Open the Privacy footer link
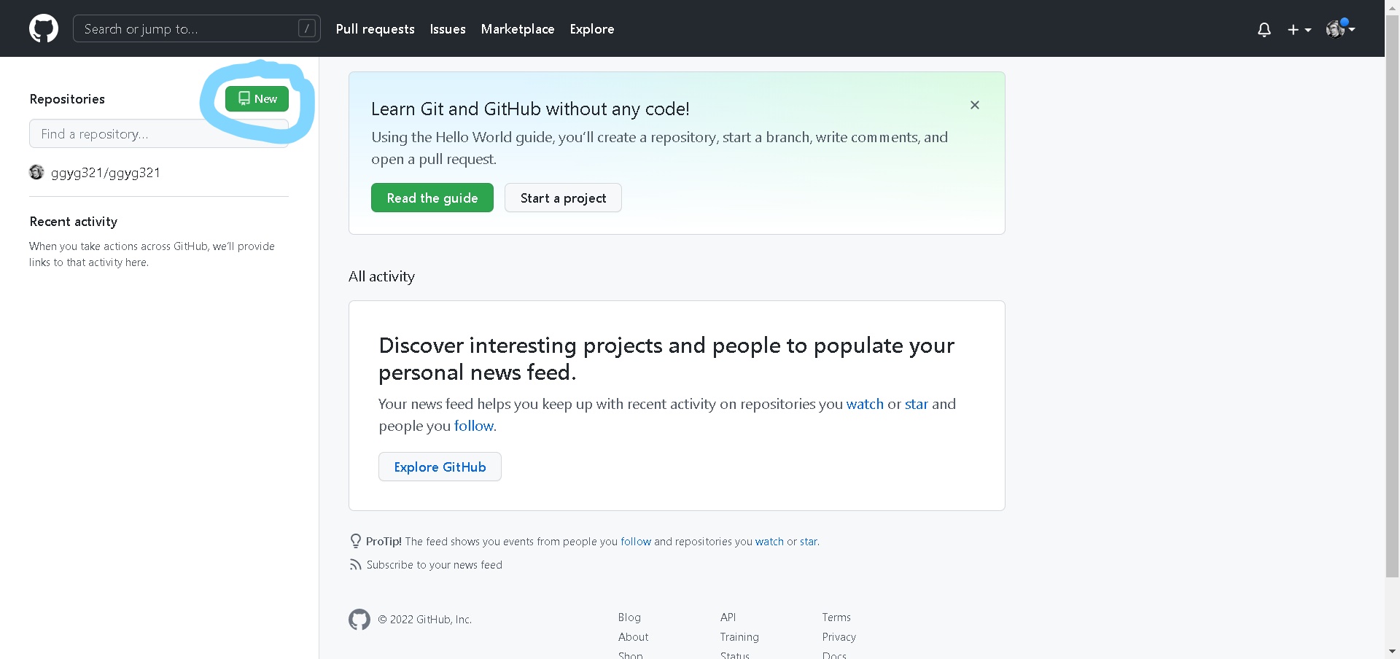 [x=839, y=637]
